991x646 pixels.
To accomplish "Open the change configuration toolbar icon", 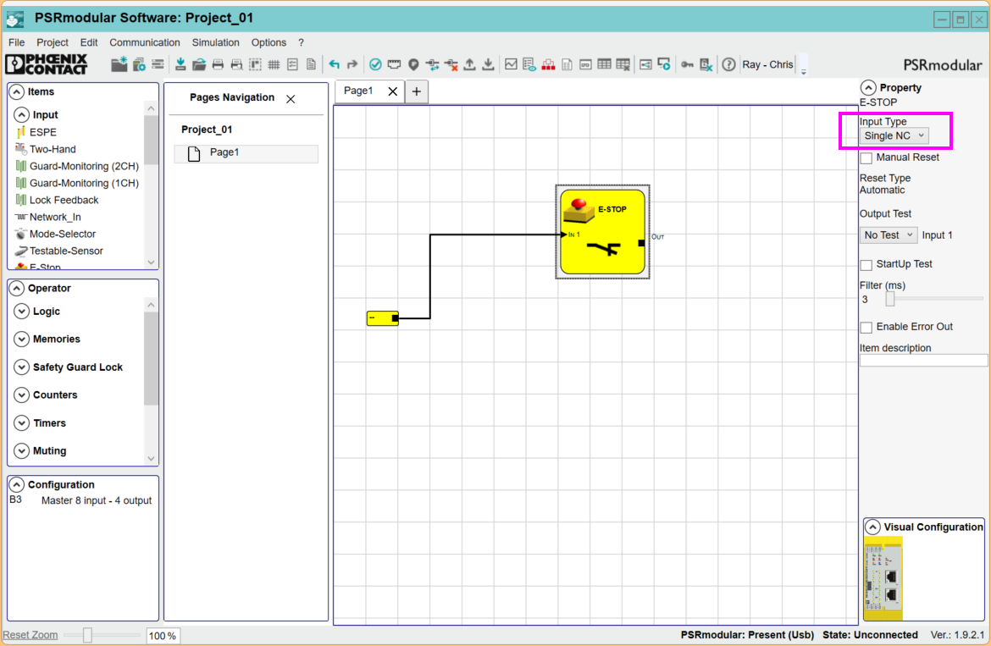I will [139, 63].
